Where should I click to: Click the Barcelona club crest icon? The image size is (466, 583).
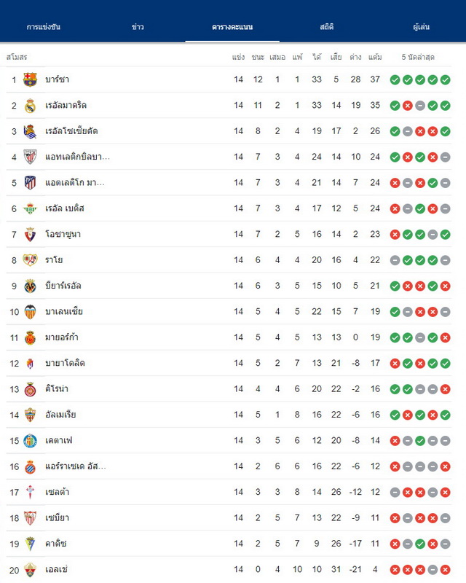30,79
